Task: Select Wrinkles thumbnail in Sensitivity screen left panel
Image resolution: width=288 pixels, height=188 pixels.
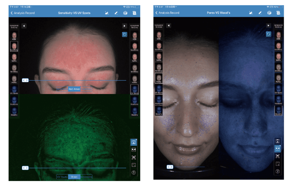Action: (x=14, y=68)
